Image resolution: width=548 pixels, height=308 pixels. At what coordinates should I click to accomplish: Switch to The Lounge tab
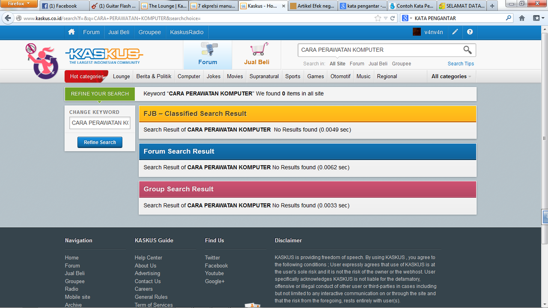pyautogui.click(x=164, y=6)
